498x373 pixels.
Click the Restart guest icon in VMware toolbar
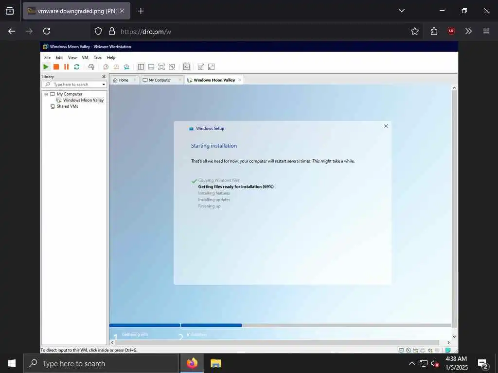click(76, 67)
